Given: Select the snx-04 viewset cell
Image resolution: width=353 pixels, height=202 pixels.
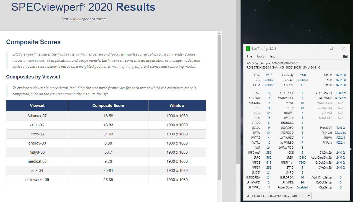Looking at the screenshot, I should click(37, 170).
